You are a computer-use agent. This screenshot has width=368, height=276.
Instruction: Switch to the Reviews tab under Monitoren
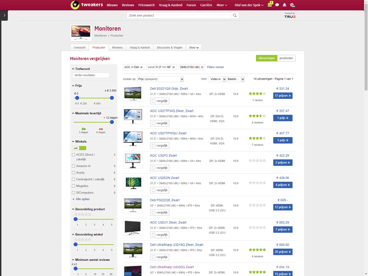tap(117, 48)
